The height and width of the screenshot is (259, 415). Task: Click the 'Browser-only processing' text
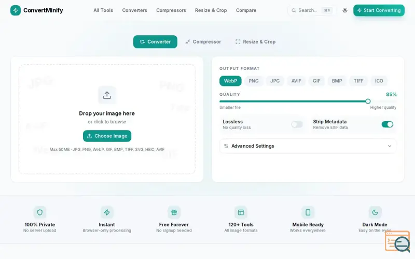107,231
